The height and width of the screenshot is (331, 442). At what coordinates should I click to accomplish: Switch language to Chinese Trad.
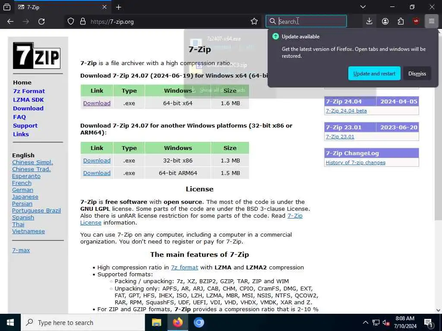click(x=31, y=169)
